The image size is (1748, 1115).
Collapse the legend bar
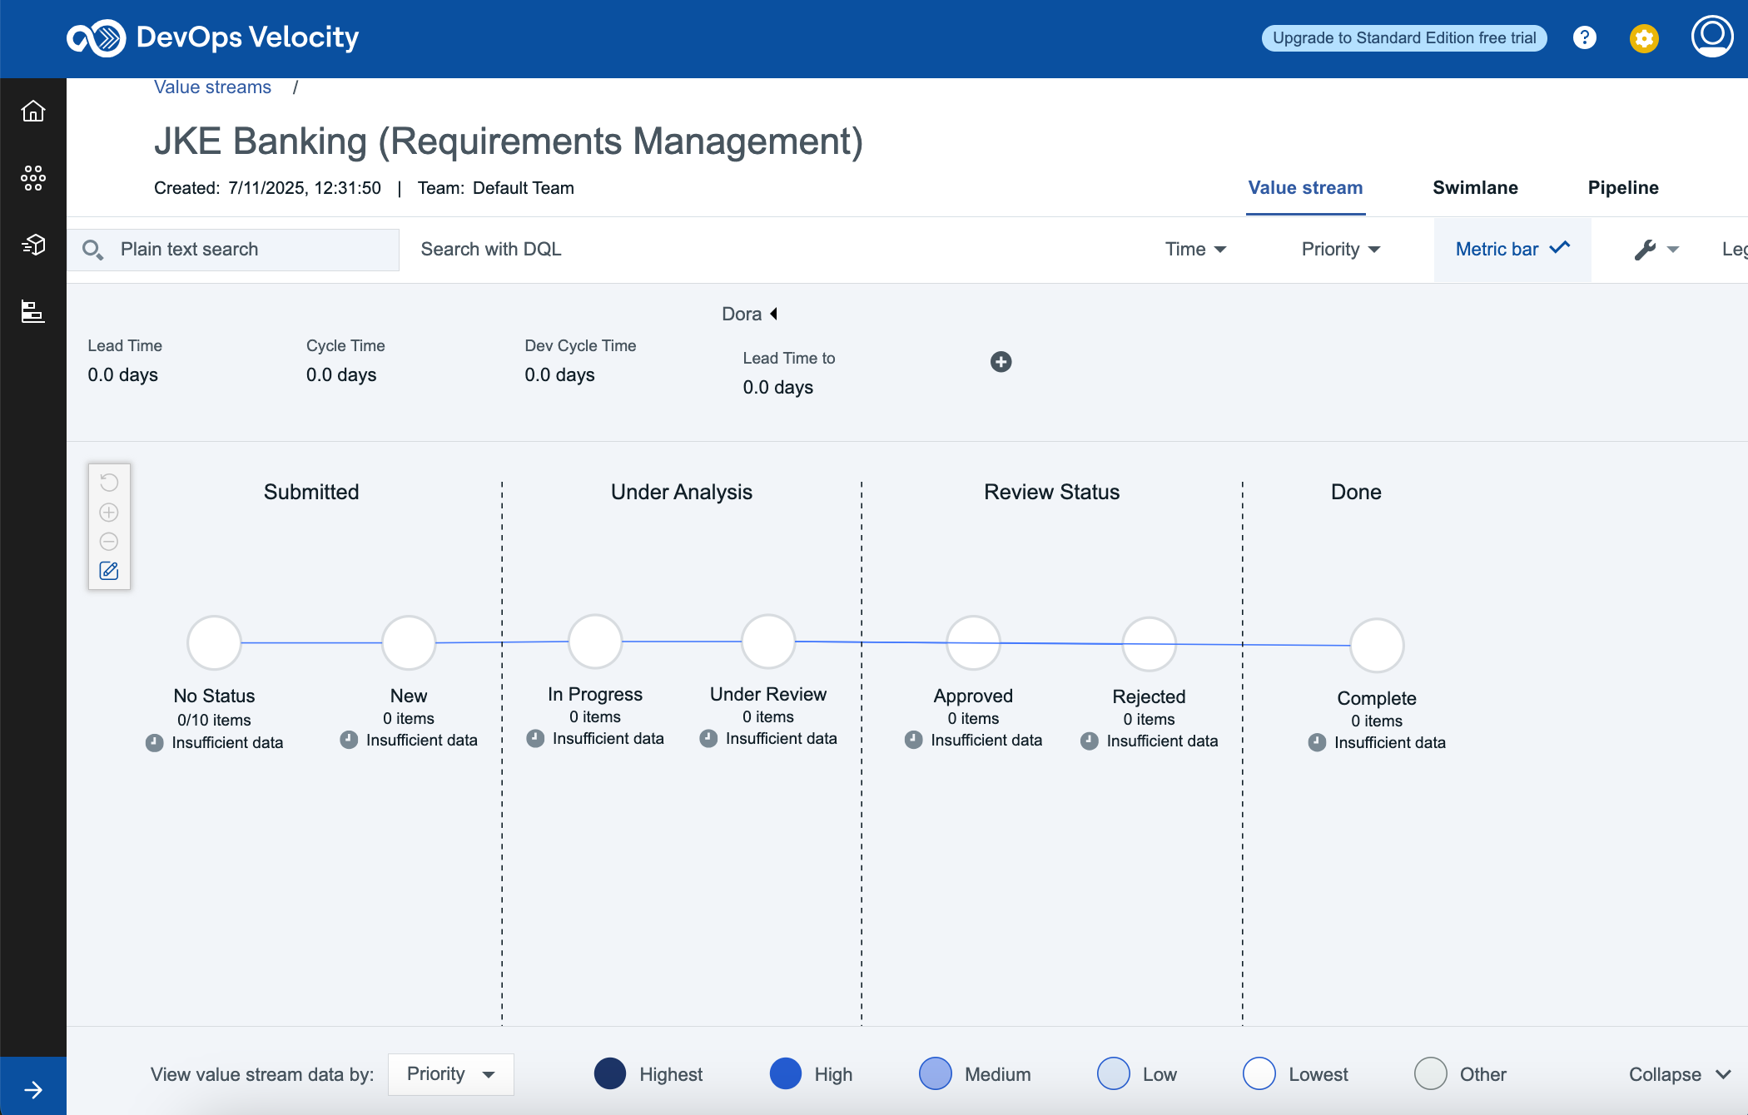pos(1680,1074)
